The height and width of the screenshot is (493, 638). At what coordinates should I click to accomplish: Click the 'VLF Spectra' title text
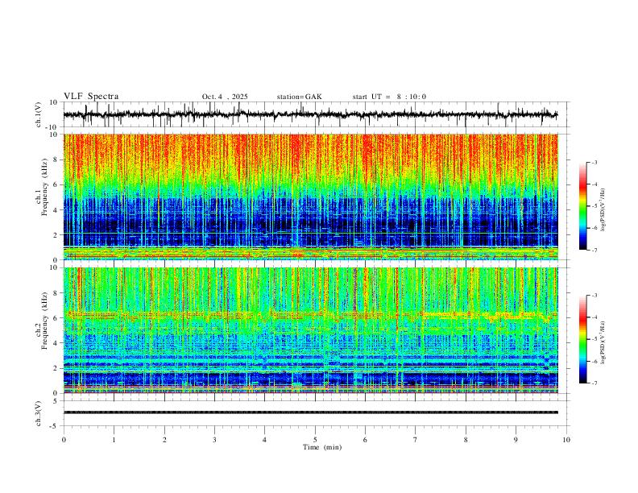click(x=91, y=97)
